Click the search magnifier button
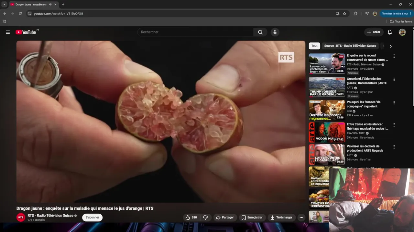 [x=260, y=32]
